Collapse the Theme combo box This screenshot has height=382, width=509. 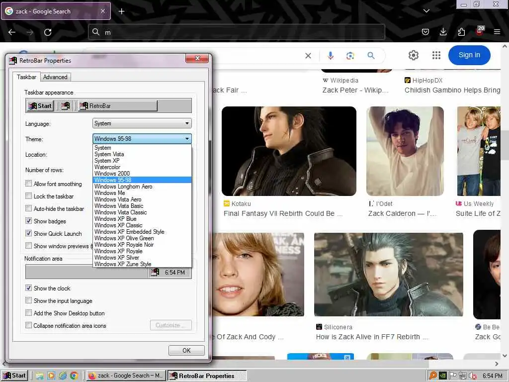(x=142, y=139)
